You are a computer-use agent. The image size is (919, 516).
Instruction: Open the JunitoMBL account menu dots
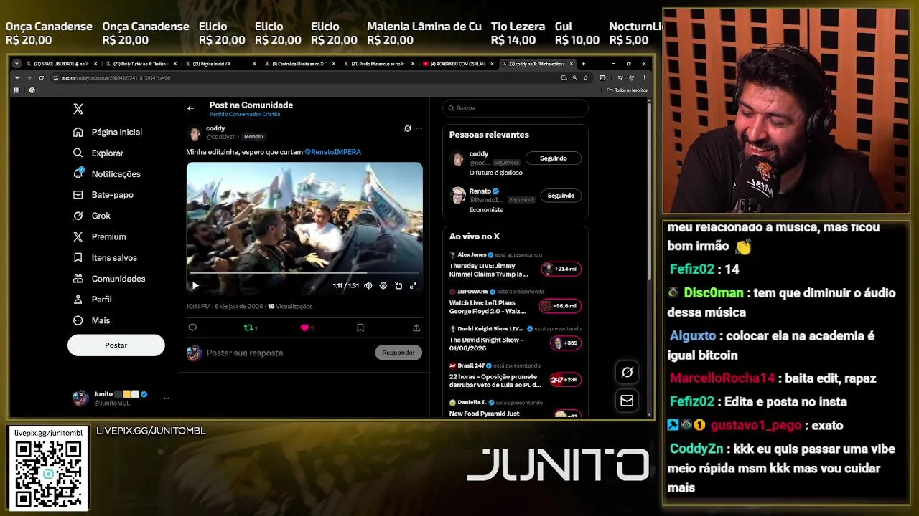167,398
